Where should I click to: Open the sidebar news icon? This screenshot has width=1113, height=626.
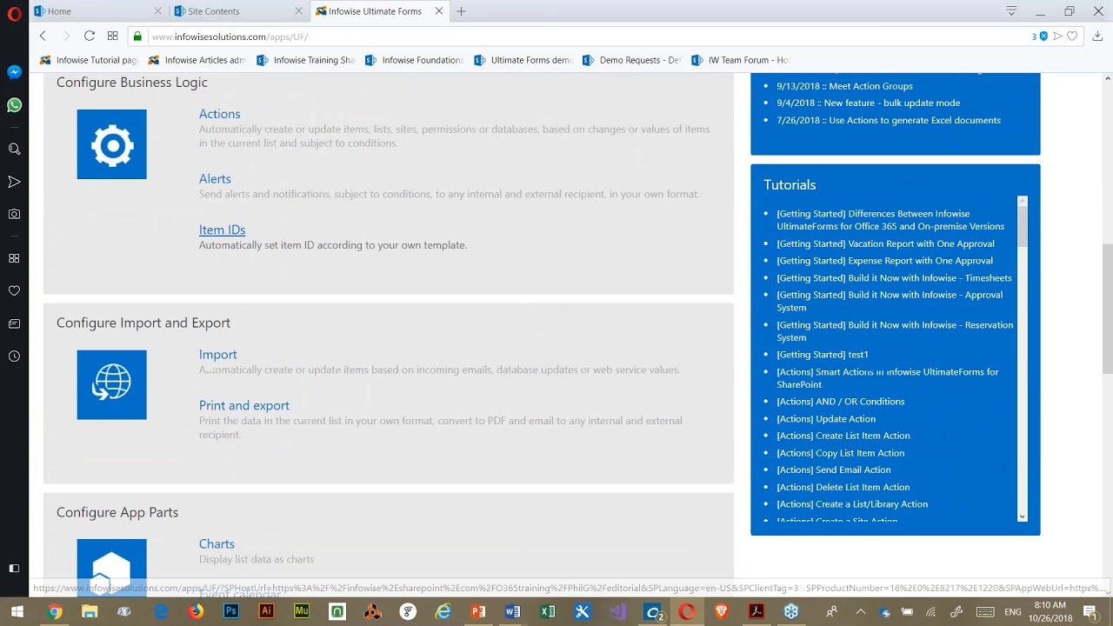pyautogui.click(x=14, y=323)
